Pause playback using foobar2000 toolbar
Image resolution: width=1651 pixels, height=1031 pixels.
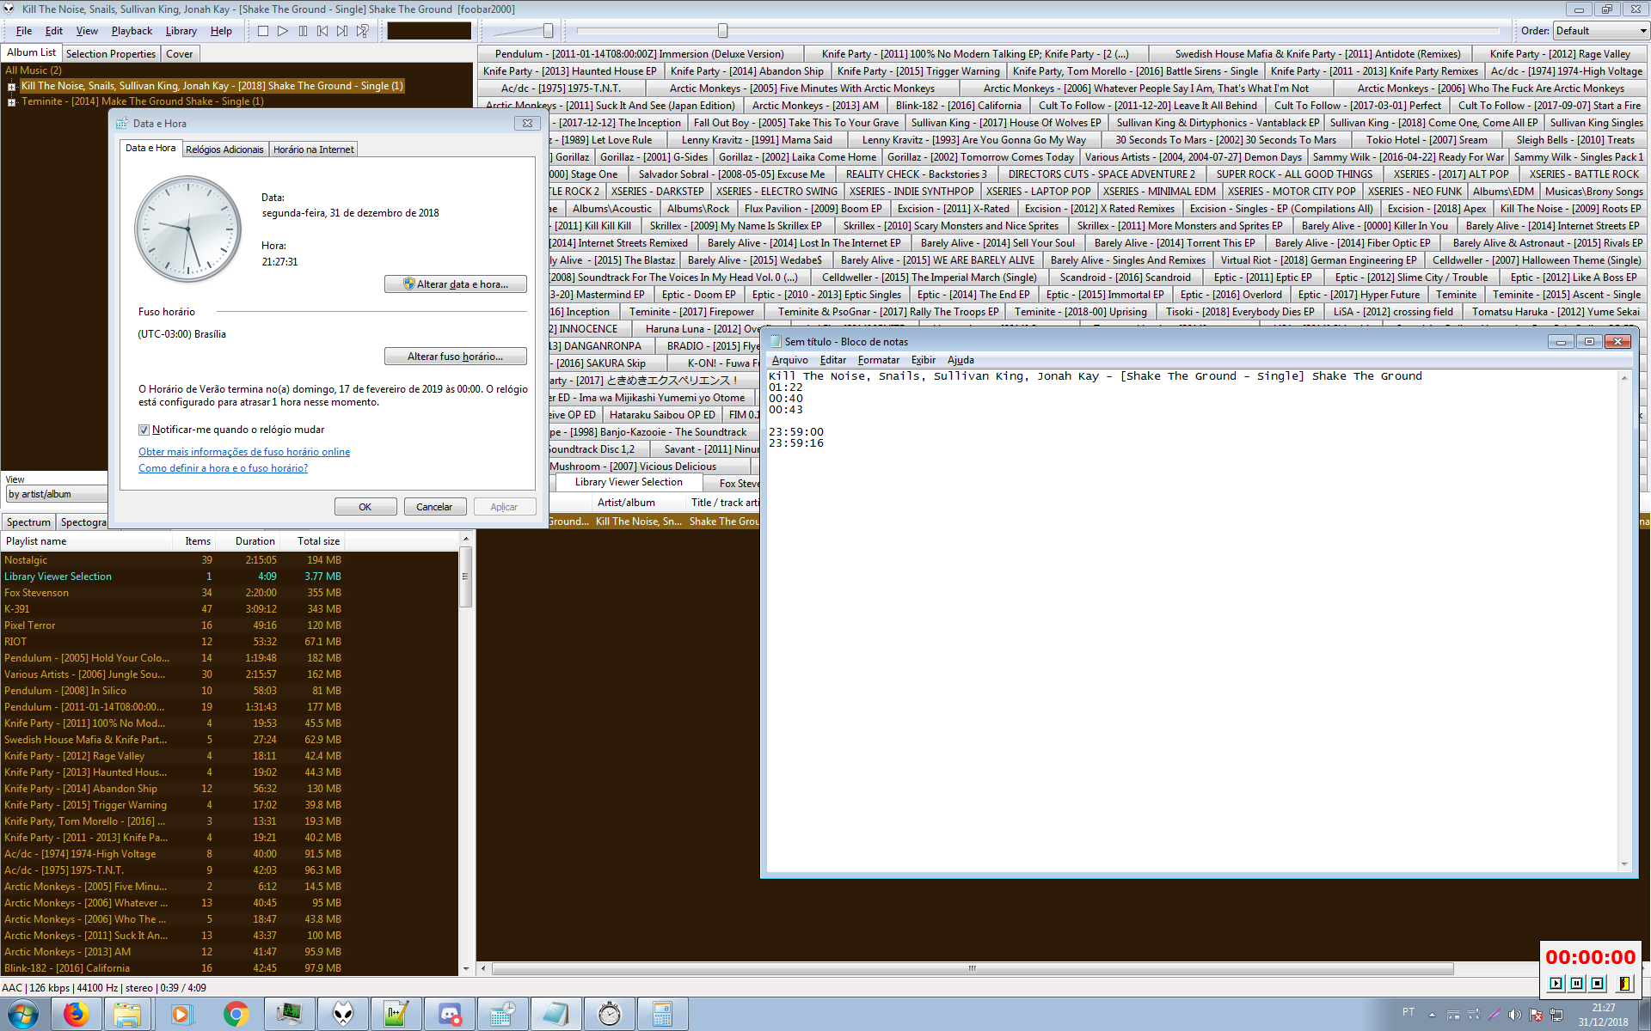coord(303,31)
